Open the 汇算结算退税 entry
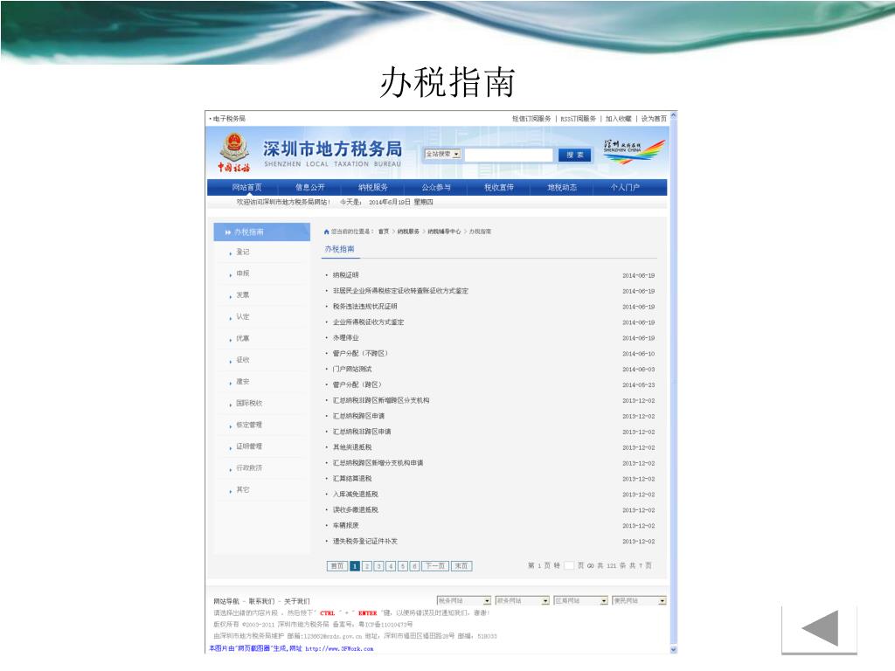Screen dimensions: 895x671 pos(352,479)
